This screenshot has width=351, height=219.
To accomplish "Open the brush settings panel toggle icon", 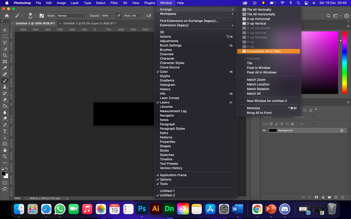I will click(42, 16).
